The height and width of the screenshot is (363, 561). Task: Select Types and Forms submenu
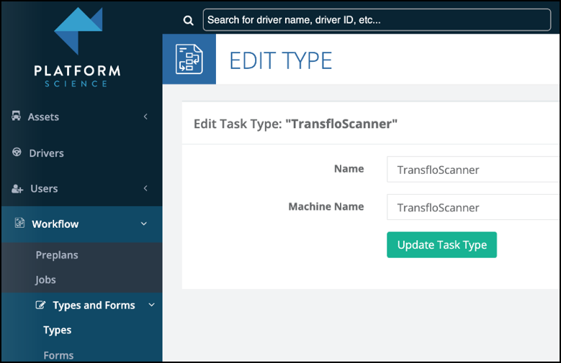pos(94,305)
